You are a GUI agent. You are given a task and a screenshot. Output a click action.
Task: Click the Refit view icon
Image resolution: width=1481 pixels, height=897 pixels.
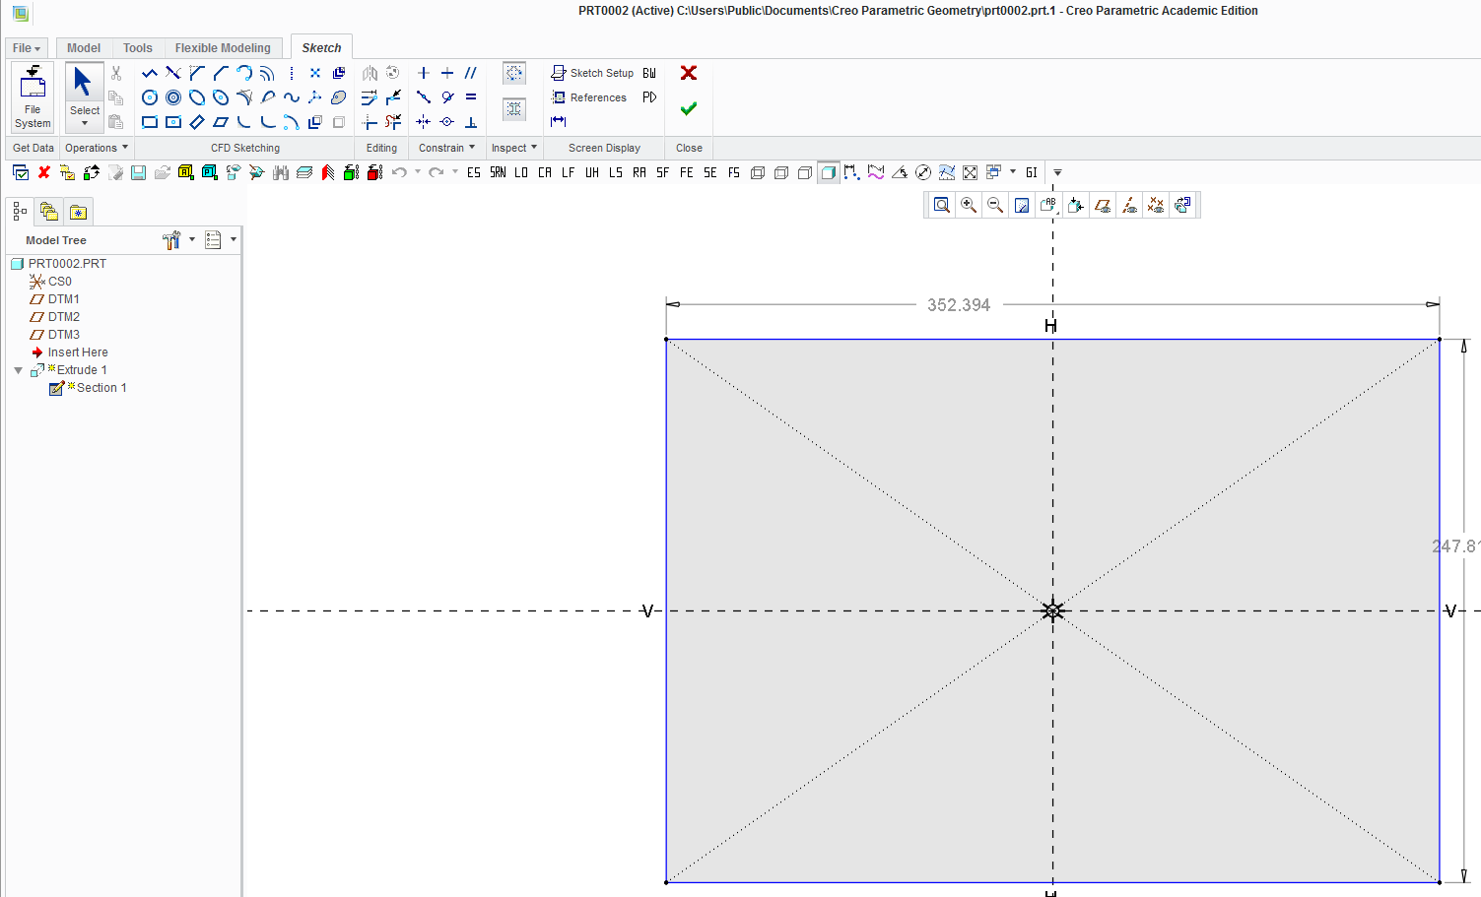pos(942,205)
